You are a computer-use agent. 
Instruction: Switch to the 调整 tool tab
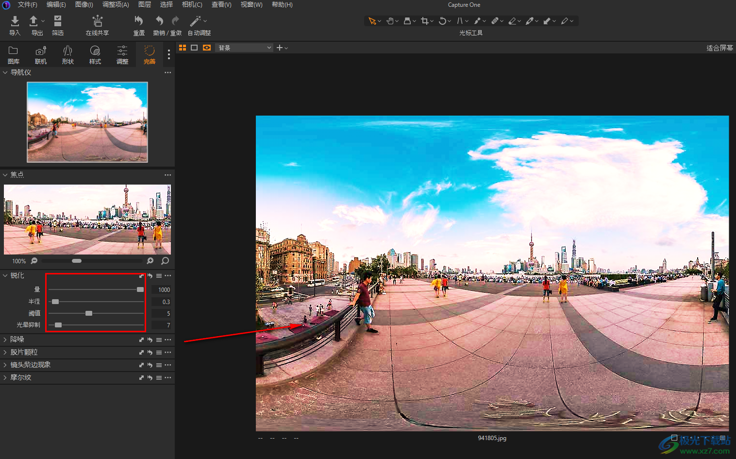coord(122,54)
